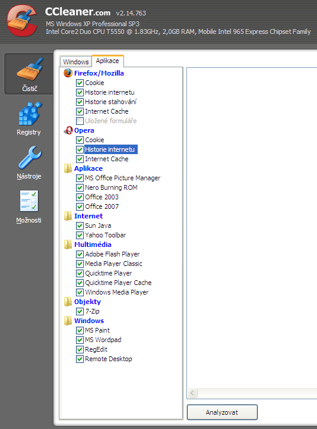Uncheck Quicktime Player checkbox
317x429 pixels.
pos(80,273)
